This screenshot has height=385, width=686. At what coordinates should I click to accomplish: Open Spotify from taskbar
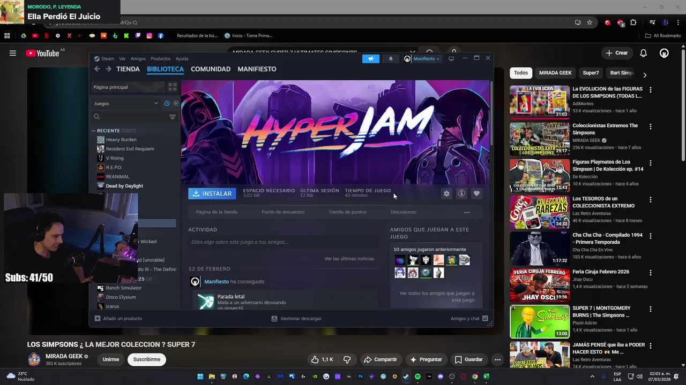point(417,376)
